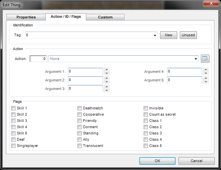This screenshot has height=170, width=221.
Task: Close the Edit Thing dialog
Action: tap(211, 3)
